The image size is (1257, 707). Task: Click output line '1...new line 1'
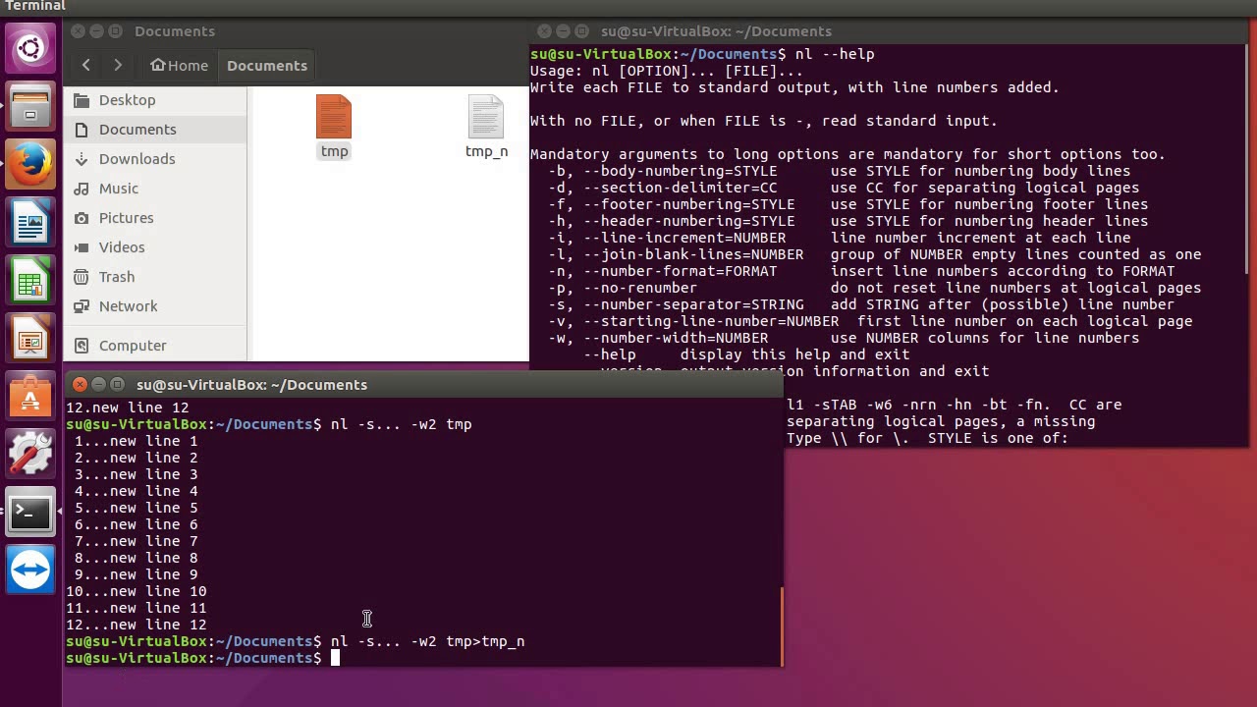(137, 441)
